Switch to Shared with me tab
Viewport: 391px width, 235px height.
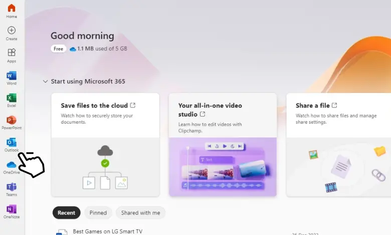click(140, 212)
